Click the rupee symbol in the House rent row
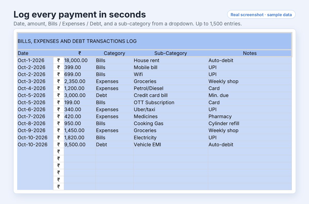 pos(58,60)
